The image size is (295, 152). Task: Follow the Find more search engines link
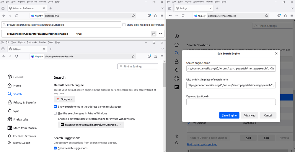(x=202, y=145)
